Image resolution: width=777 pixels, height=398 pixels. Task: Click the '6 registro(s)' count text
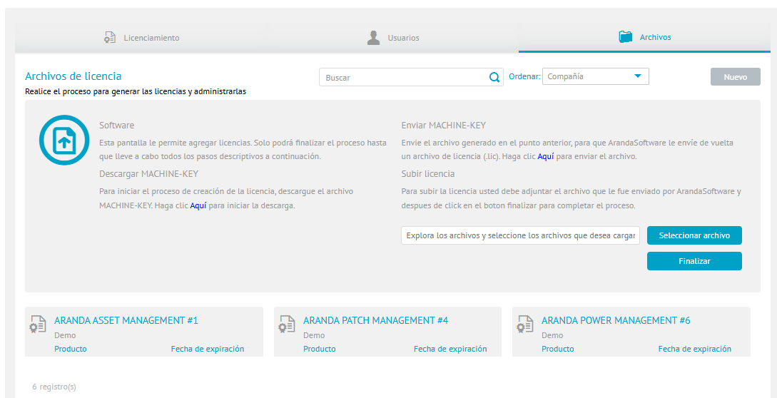click(54, 387)
